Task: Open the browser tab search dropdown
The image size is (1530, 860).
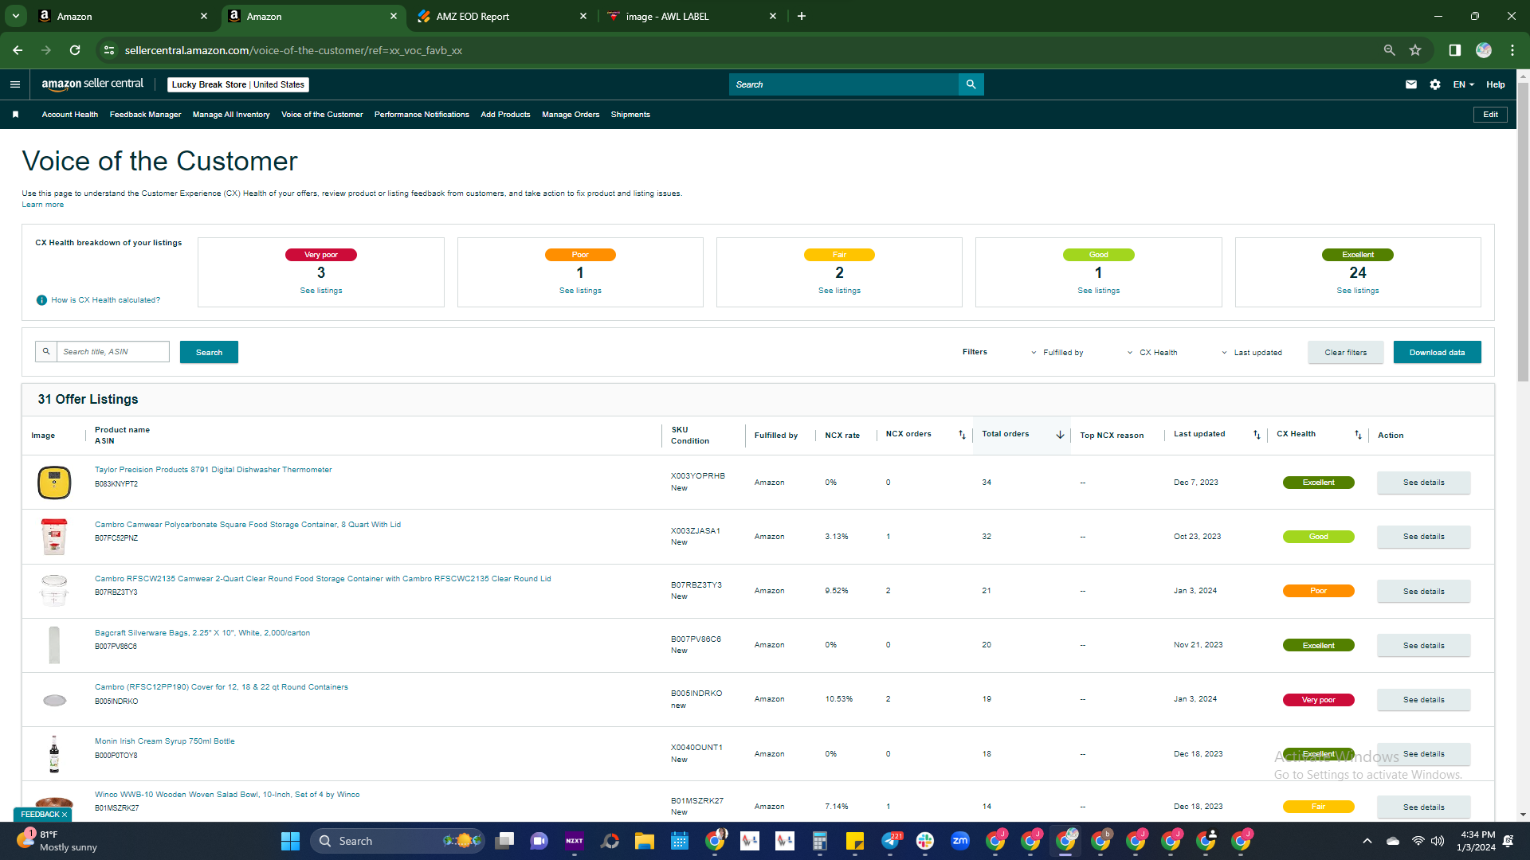Action: click(x=15, y=16)
